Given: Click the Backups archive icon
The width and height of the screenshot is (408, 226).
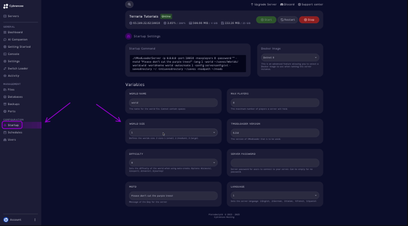Looking at the screenshot, I should point(5,104).
